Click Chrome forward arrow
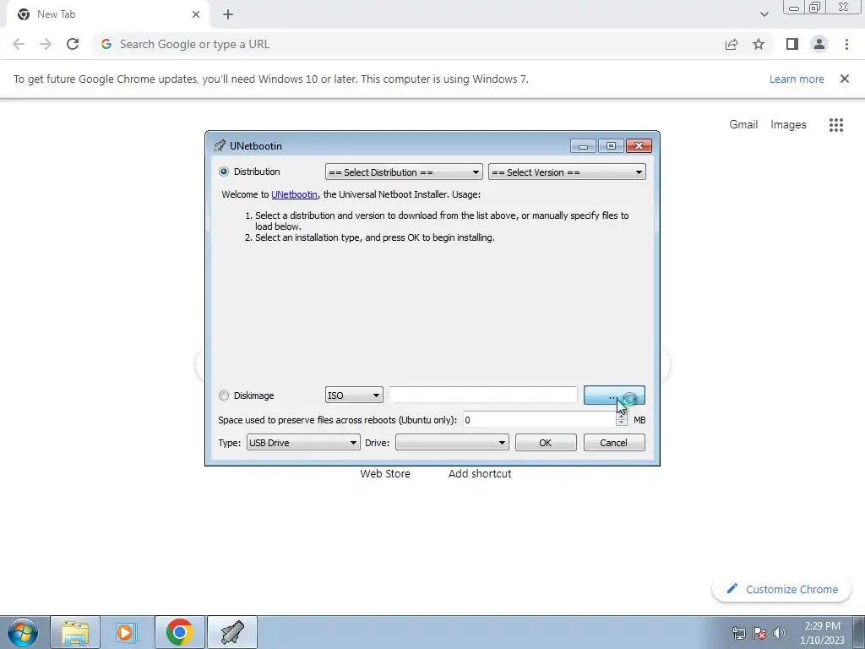The width and height of the screenshot is (865, 649). point(46,44)
